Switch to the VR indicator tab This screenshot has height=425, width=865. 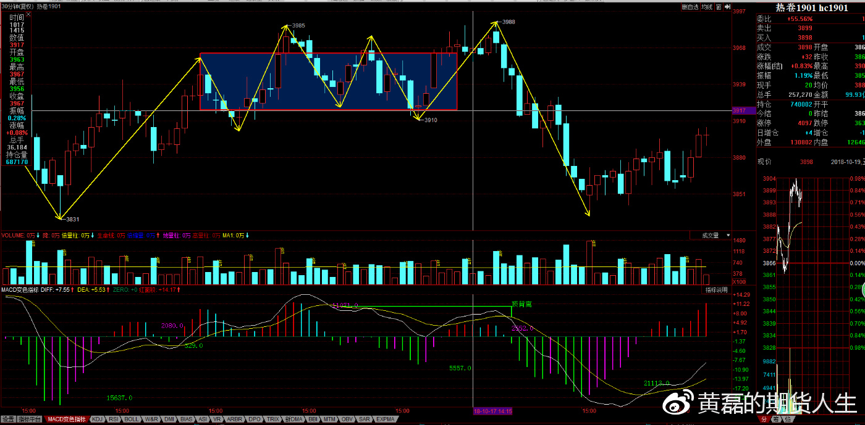point(217,419)
